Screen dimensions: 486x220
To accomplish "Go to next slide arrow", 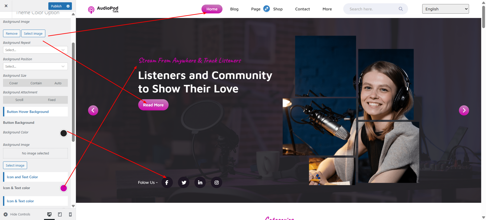I will click(464, 110).
